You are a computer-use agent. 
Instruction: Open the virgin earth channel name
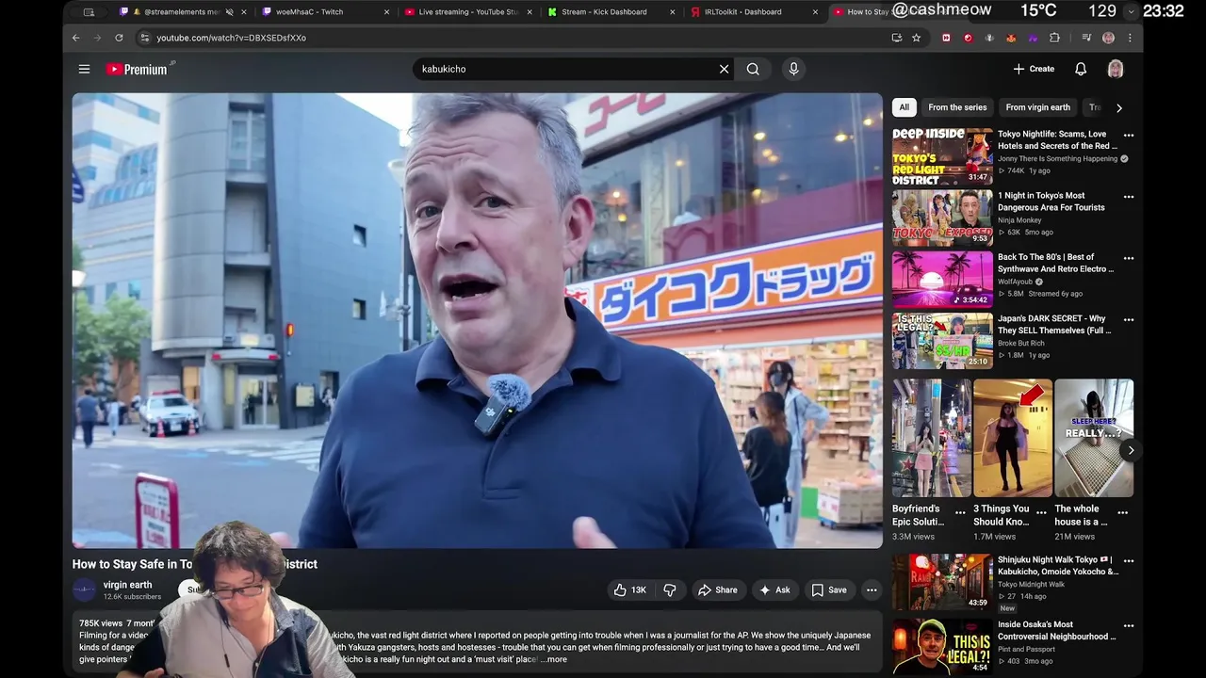[x=127, y=585]
